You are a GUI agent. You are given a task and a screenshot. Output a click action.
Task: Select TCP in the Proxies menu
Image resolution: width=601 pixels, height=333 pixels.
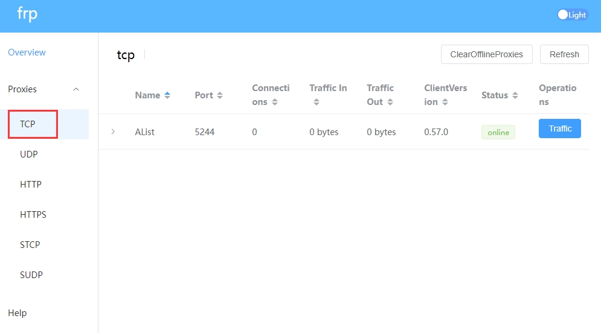(x=28, y=124)
